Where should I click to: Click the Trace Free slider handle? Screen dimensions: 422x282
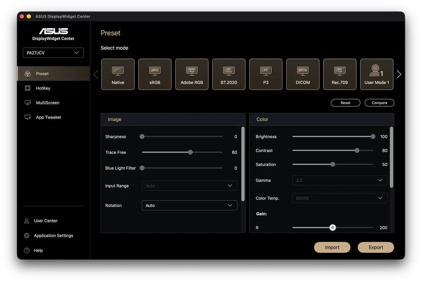190,152
